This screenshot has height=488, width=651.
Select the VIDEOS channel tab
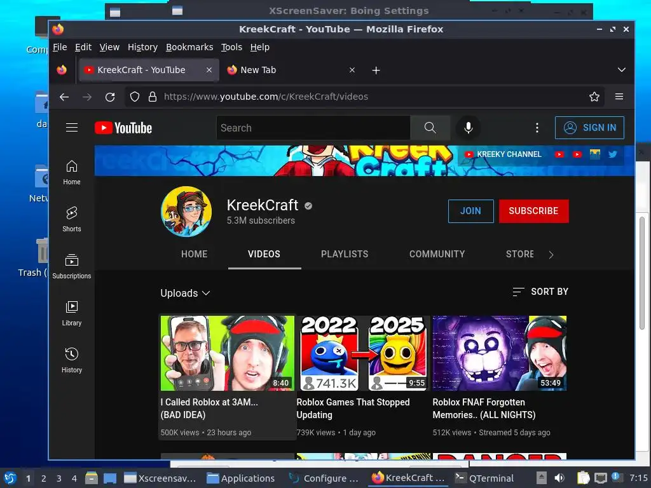click(264, 254)
